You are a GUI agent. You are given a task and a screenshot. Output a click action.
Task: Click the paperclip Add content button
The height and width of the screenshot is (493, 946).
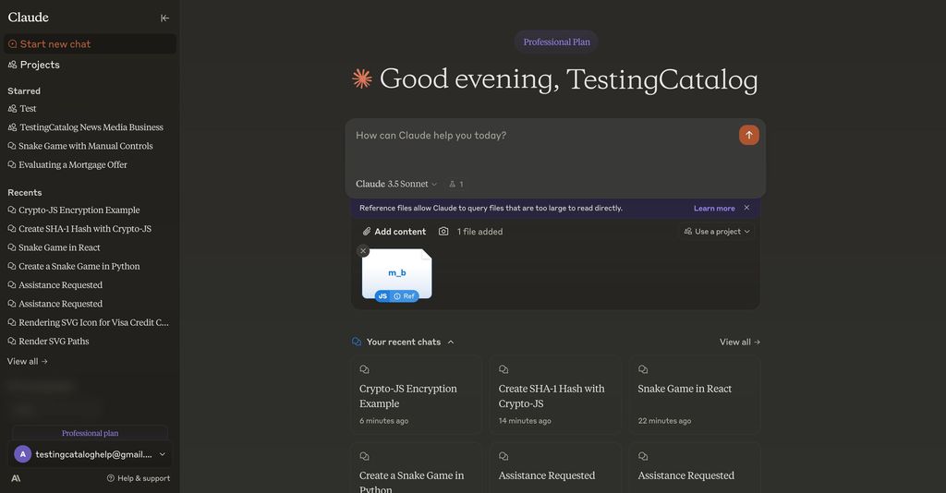pyautogui.click(x=394, y=232)
